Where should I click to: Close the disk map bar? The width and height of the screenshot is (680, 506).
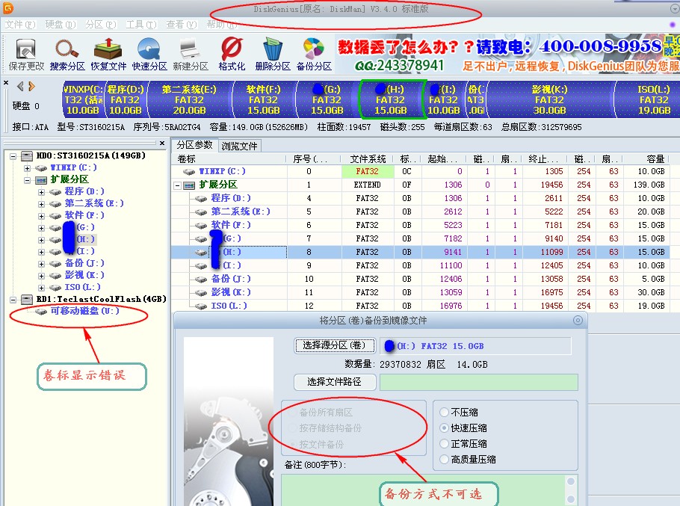(6, 82)
